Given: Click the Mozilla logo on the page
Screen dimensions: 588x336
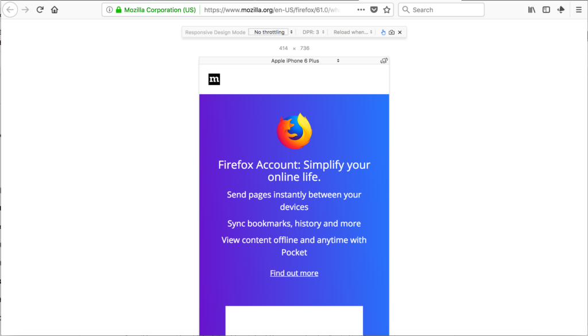Looking at the screenshot, I should pos(214,79).
